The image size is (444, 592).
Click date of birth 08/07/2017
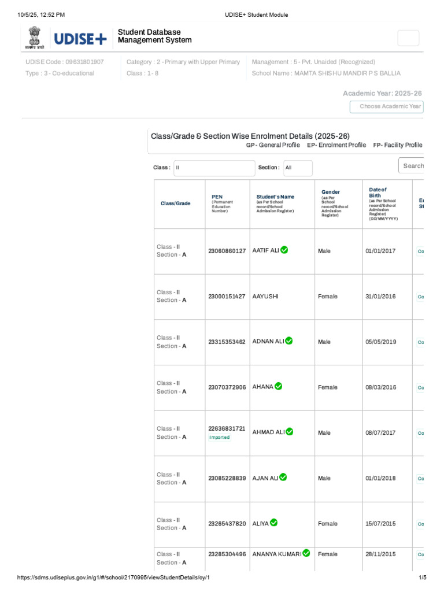point(380,433)
